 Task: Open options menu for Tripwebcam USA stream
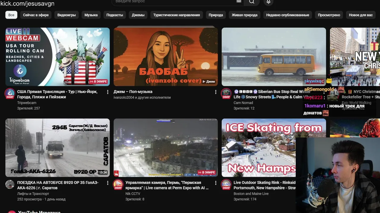(x=108, y=92)
